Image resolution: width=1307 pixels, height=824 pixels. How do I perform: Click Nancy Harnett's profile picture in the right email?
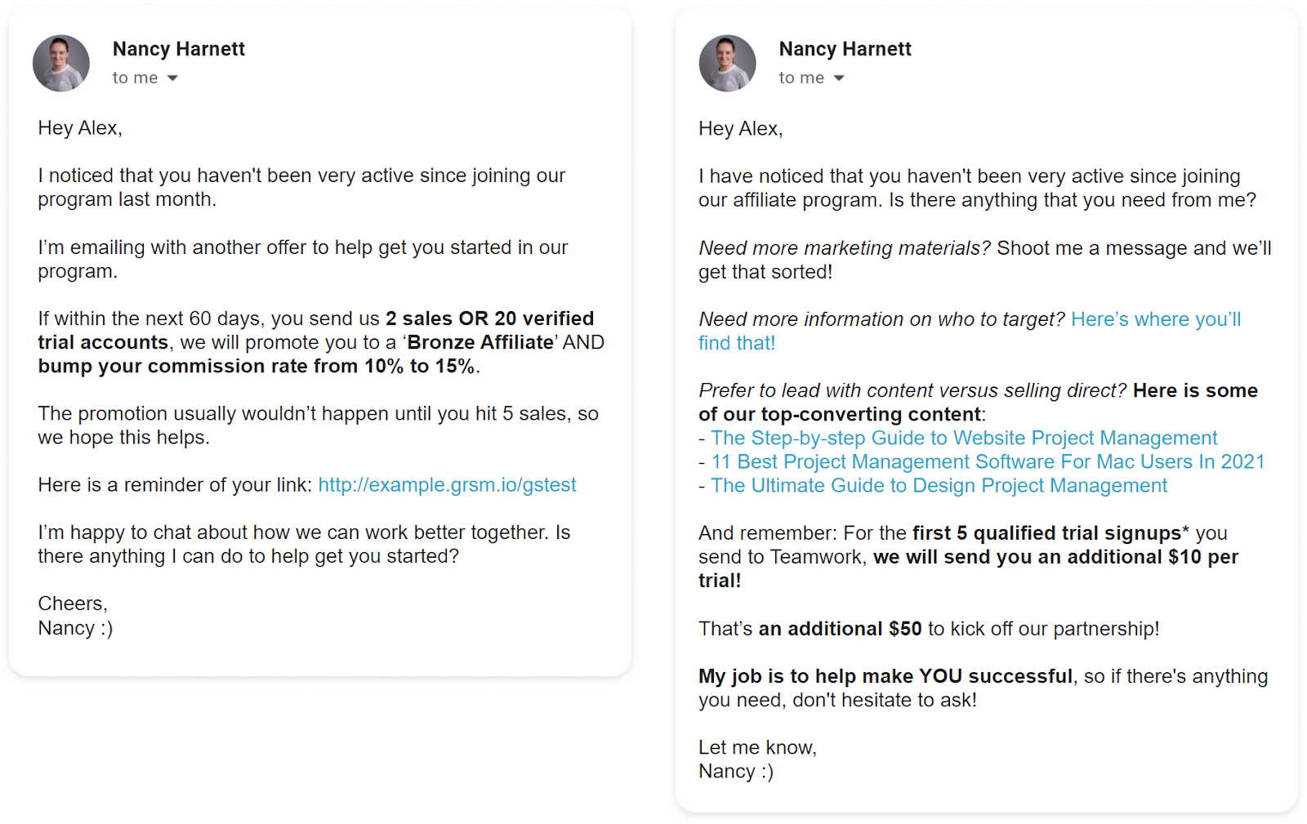click(x=727, y=63)
